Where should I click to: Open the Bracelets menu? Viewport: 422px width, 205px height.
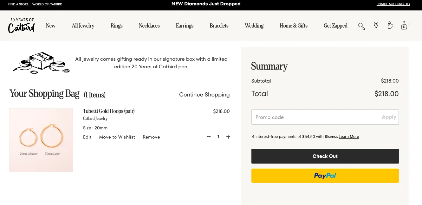point(219,26)
